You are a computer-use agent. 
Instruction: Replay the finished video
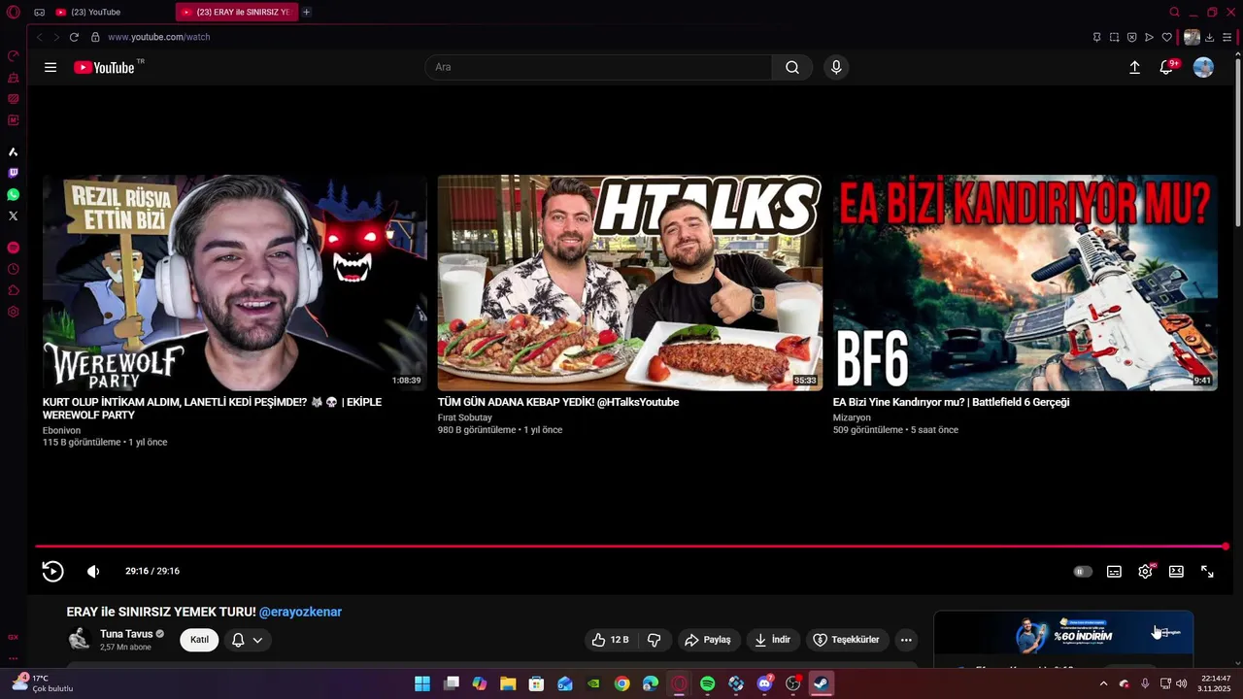[x=52, y=571]
